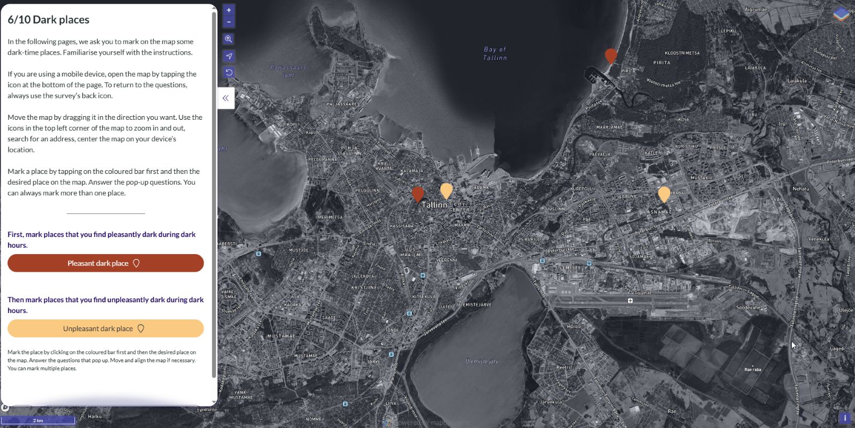The height and width of the screenshot is (428, 855).
Task: Click the Tallinn city label
Action: click(434, 205)
